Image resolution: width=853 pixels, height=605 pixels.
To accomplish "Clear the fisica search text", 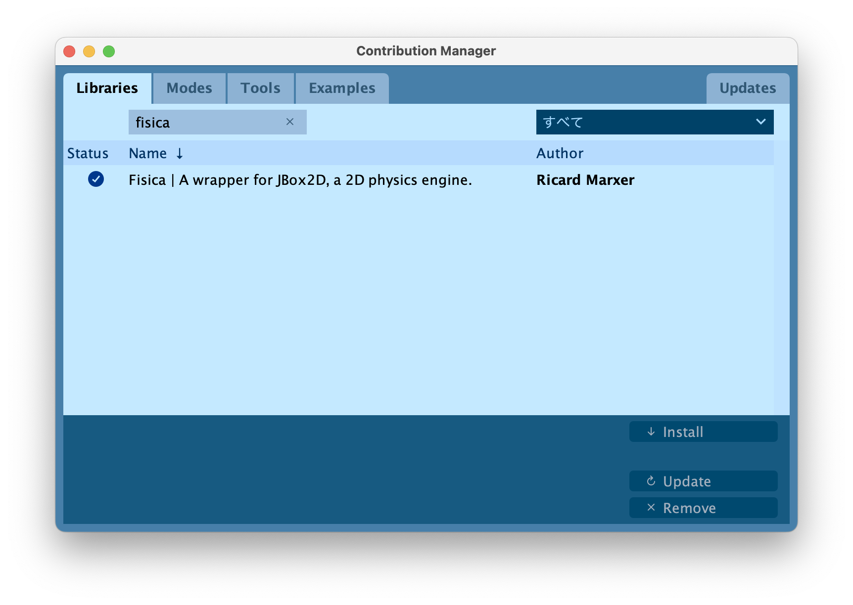I will (x=290, y=122).
